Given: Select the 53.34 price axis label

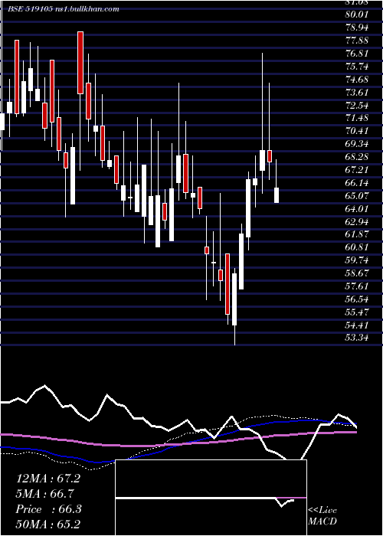Looking at the screenshot, I should pyautogui.click(x=356, y=338).
